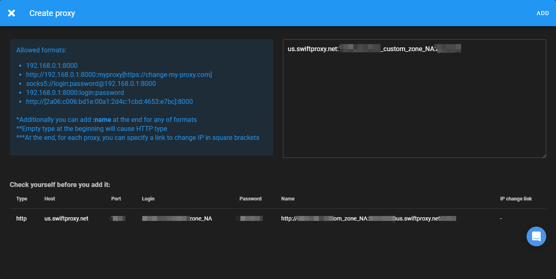
Task: Click the 'Empty type at the beginning' note
Action: (x=92, y=128)
